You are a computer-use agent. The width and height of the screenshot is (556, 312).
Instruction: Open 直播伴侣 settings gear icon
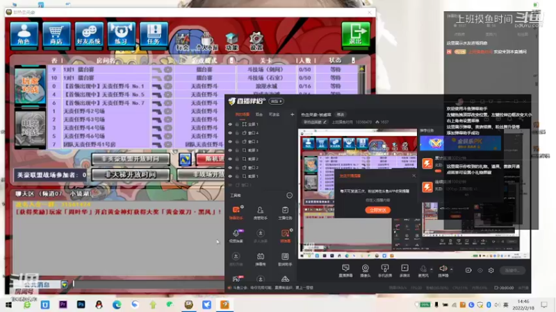pos(491,270)
